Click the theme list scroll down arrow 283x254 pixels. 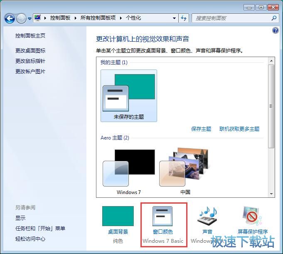271,194
